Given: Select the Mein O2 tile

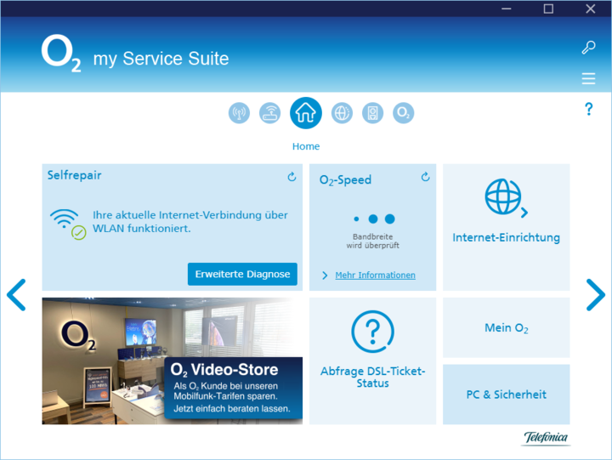Looking at the screenshot, I should (506, 327).
